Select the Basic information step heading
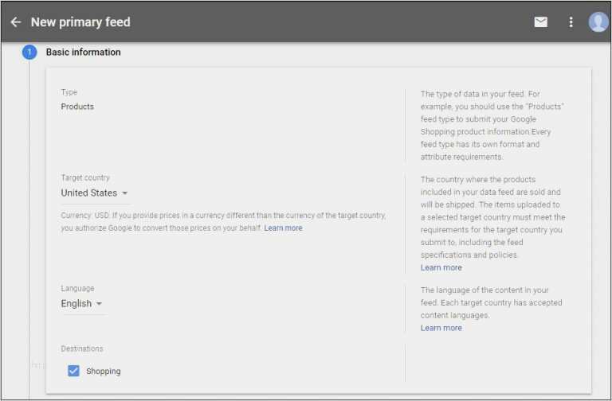 coord(84,53)
